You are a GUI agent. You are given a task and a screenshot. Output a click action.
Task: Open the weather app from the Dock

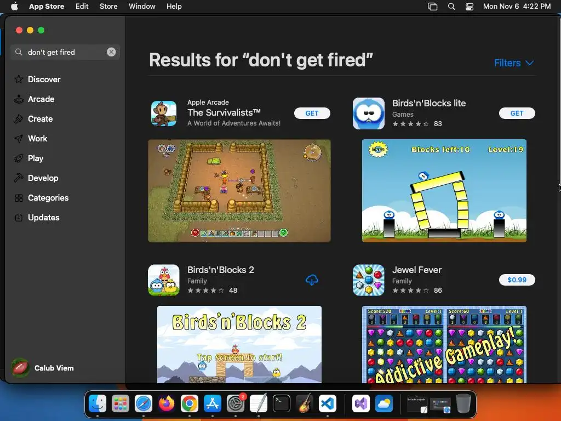click(384, 404)
